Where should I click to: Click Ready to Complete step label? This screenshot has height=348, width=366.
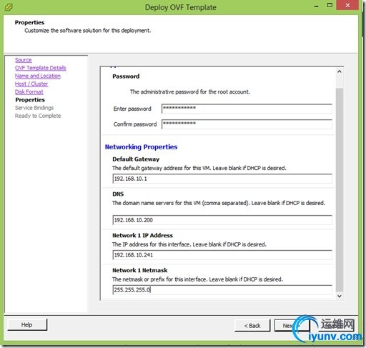(x=38, y=116)
